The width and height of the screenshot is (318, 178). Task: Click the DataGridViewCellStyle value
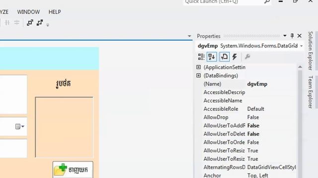click(x=271, y=167)
